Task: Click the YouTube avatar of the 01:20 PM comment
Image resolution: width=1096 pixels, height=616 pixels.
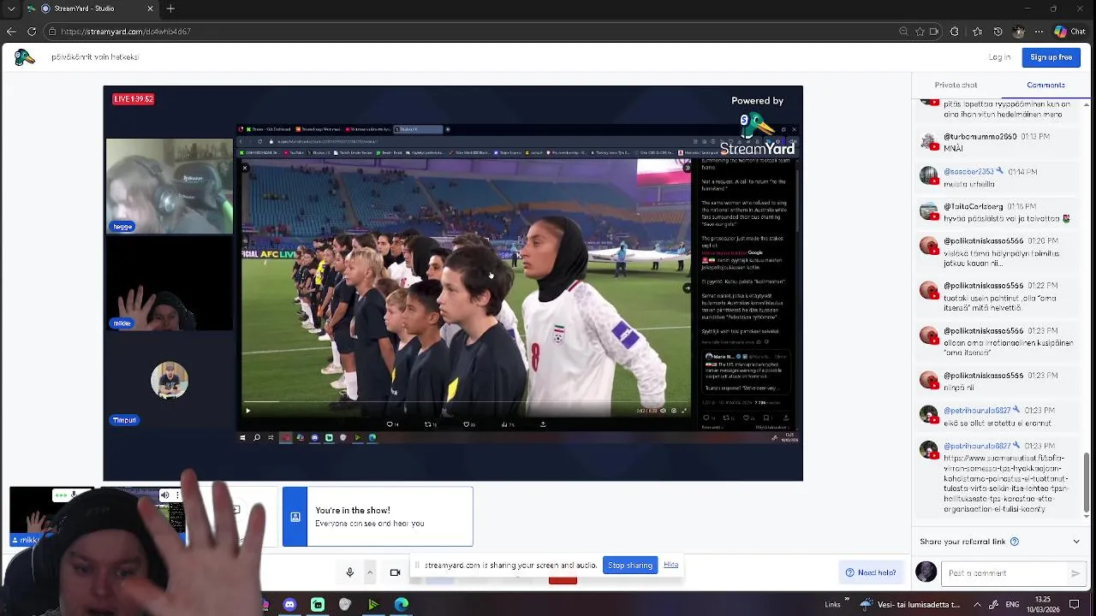Action: tap(929, 246)
